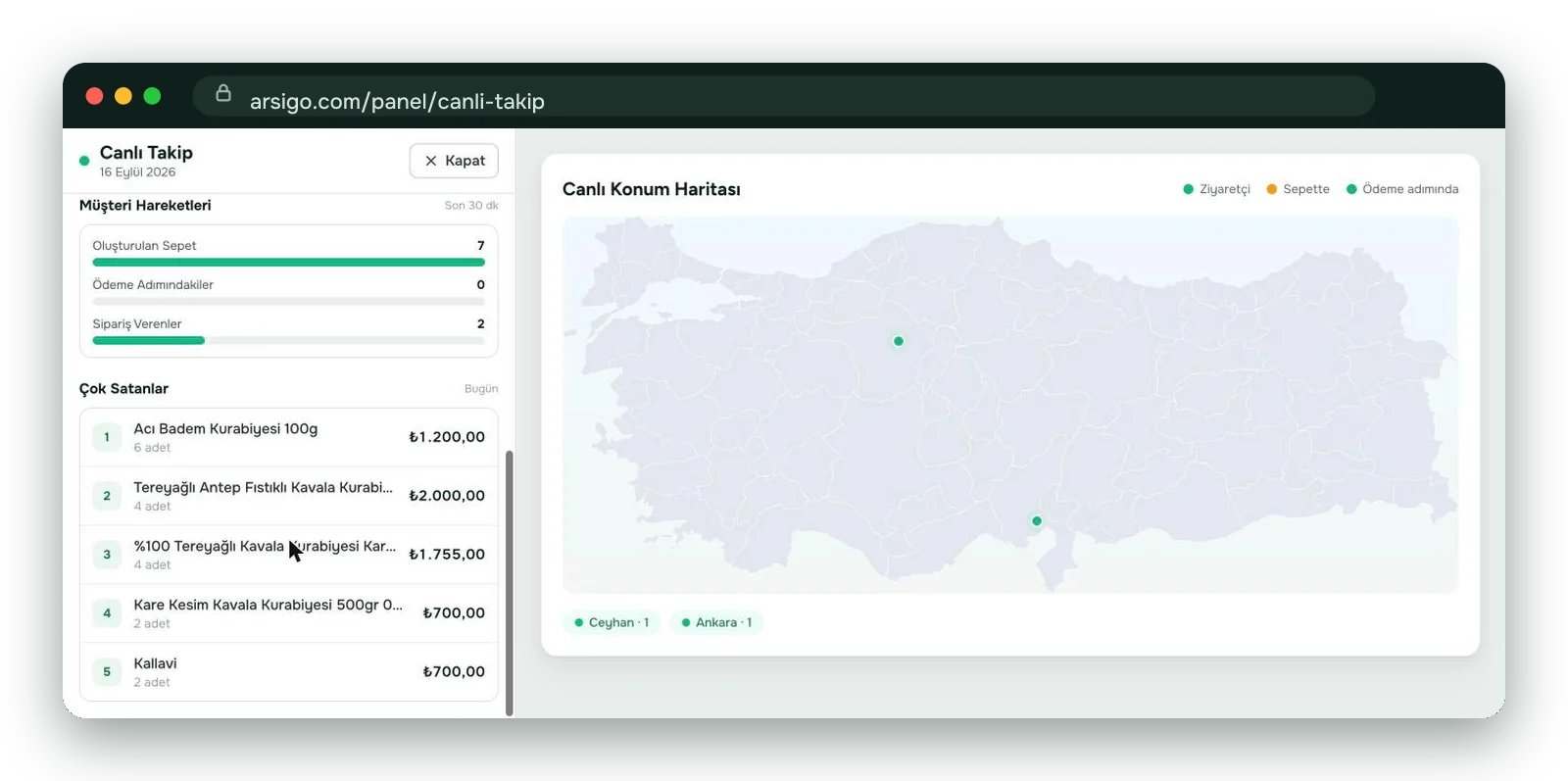Select the URL arsigo.com/panel/canli-takip

[x=397, y=101]
